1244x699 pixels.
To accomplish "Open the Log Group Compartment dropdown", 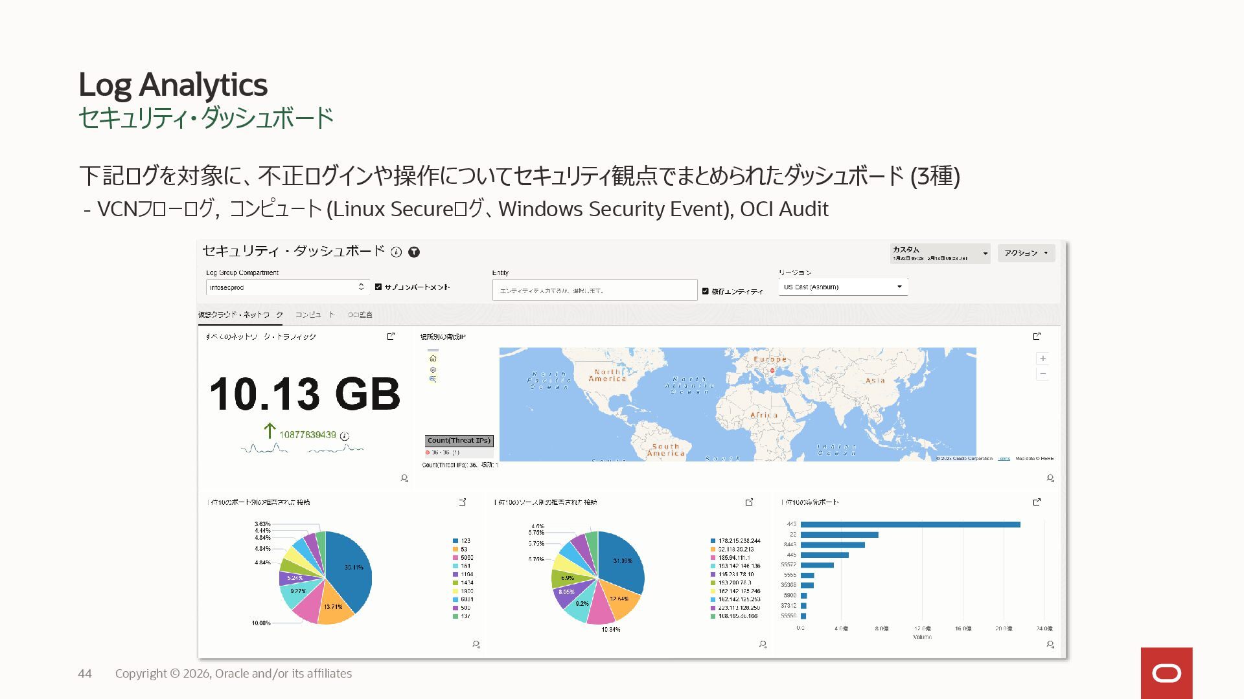I will (287, 287).
